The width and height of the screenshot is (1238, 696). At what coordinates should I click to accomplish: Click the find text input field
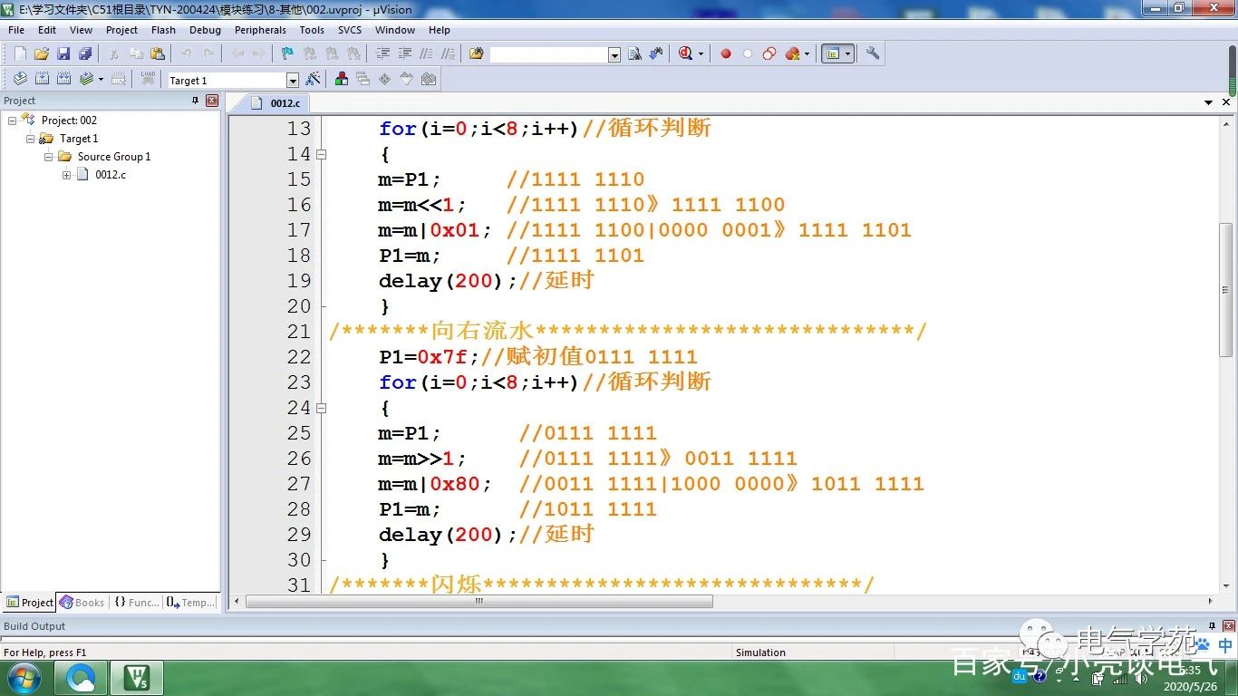[x=549, y=54]
